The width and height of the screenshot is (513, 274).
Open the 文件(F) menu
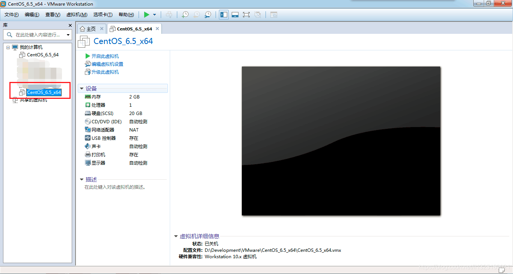point(12,15)
